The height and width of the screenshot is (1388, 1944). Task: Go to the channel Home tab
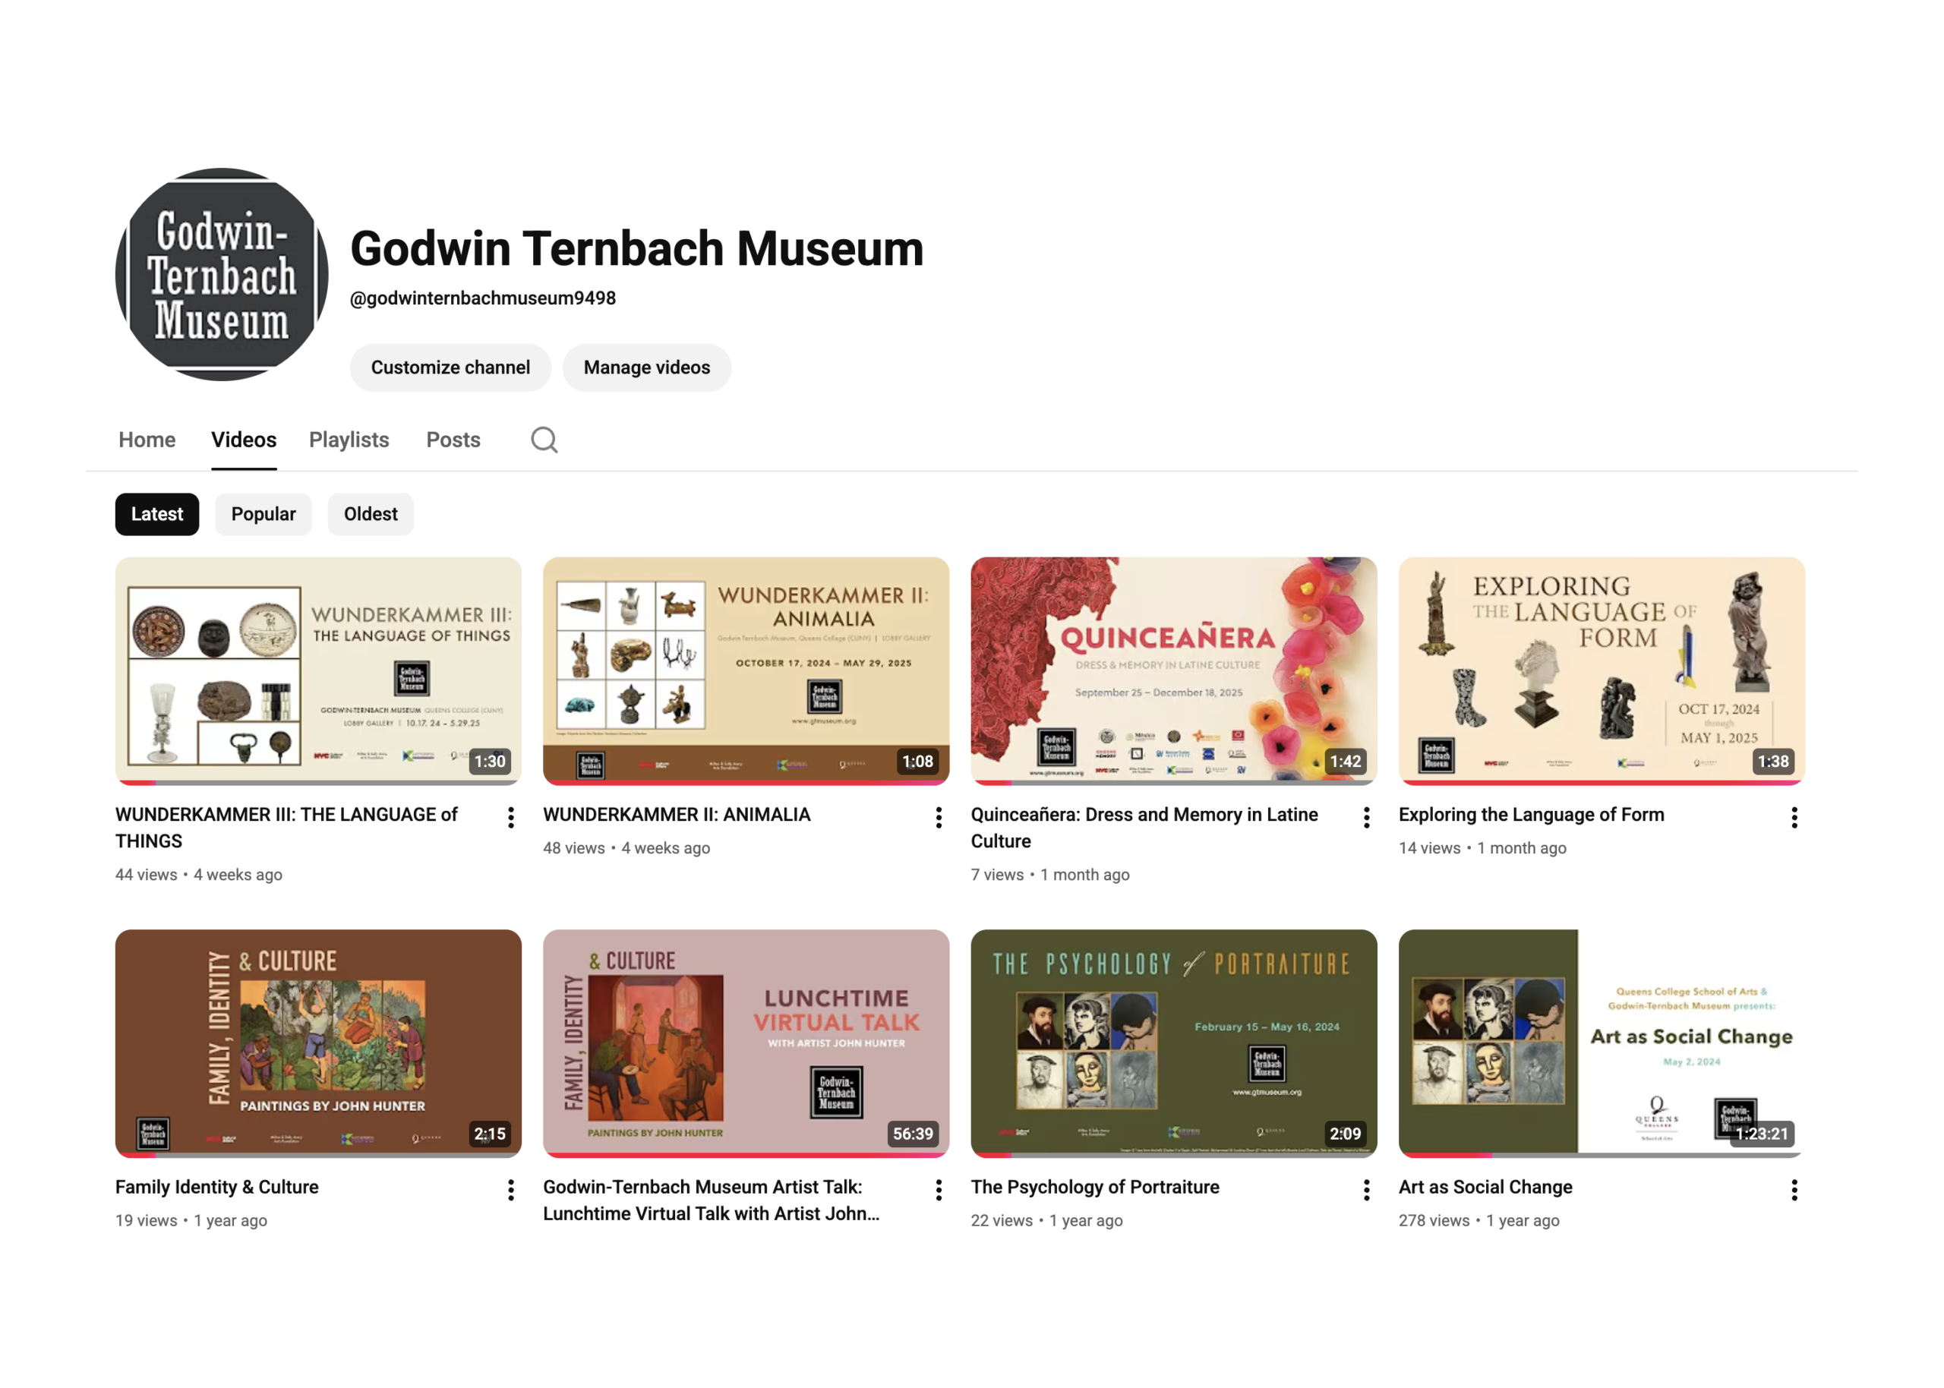click(x=147, y=440)
